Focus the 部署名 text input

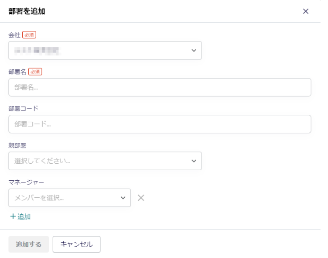point(160,87)
